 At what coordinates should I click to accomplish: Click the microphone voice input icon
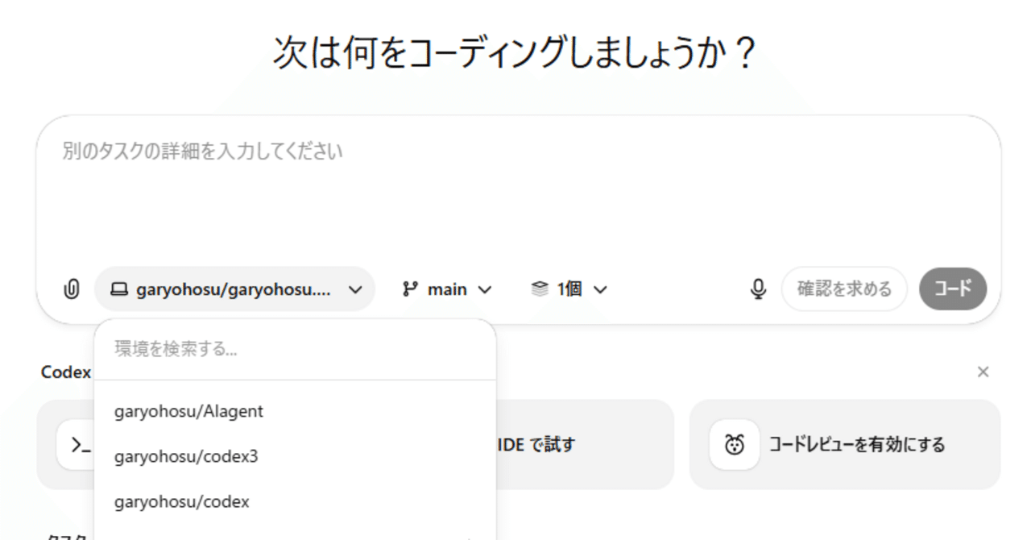758,289
